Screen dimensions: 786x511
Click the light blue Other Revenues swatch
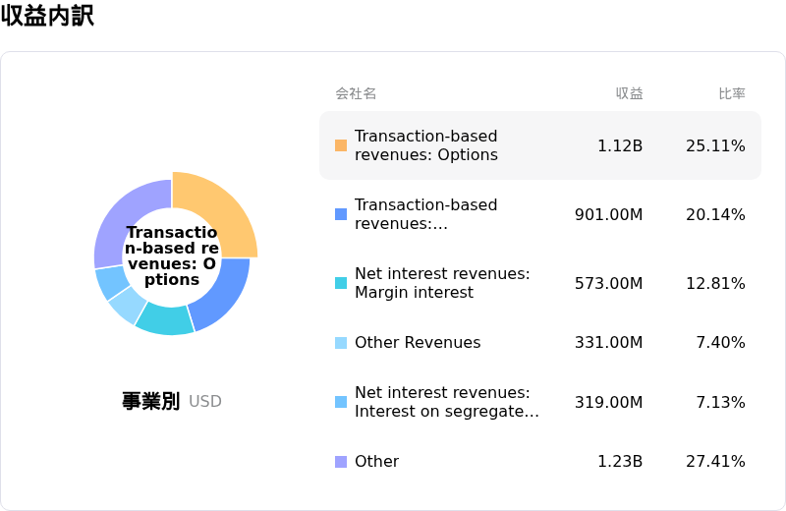tap(341, 343)
